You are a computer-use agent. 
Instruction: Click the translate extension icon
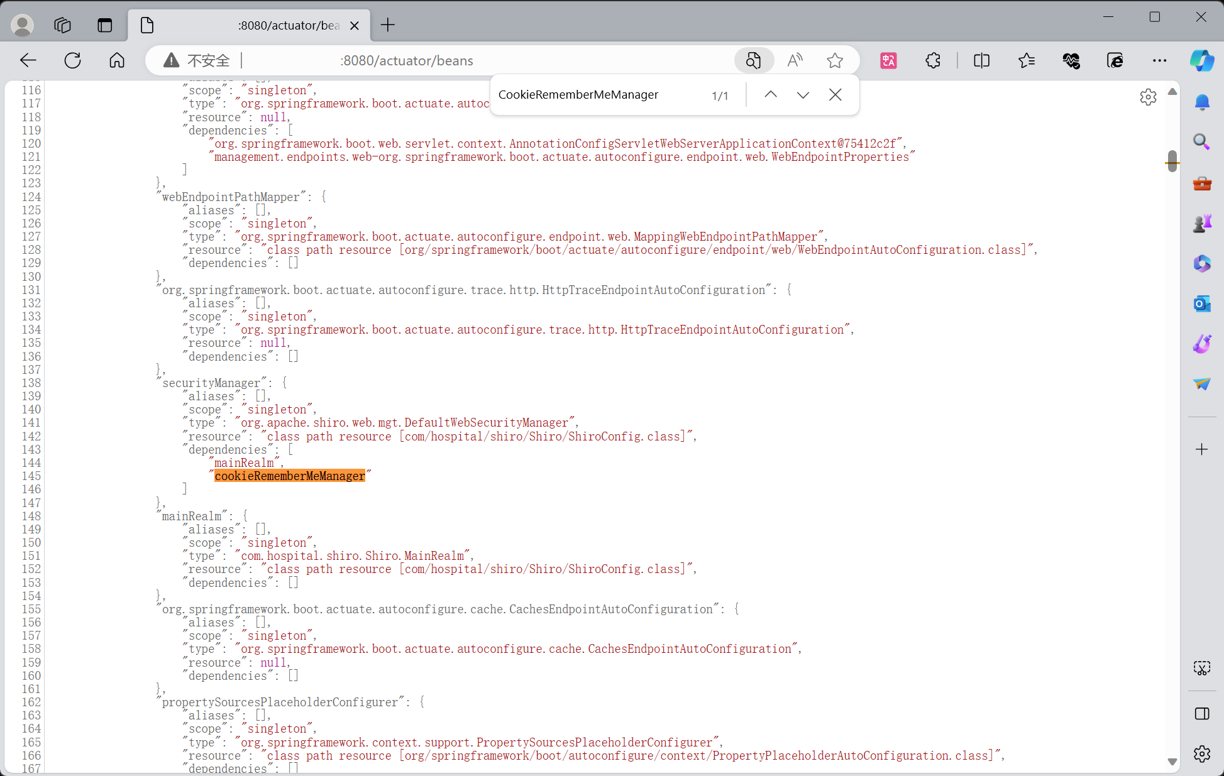pyautogui.click(x=888, y=60)
